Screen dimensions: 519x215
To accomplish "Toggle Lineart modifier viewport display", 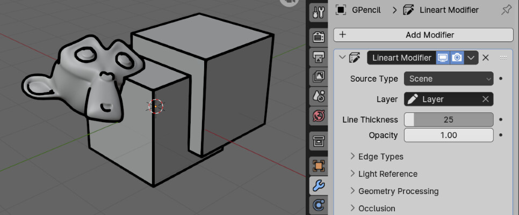I will pyautogui.click(x=443, y=58).
